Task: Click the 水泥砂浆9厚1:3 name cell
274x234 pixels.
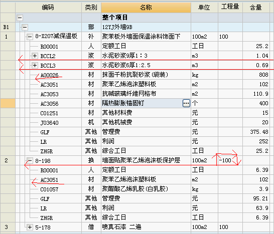Action: [x=146, y=56]
